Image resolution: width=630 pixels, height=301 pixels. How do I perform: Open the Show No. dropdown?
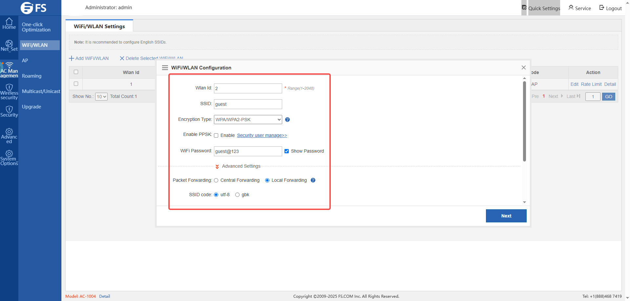101,96
